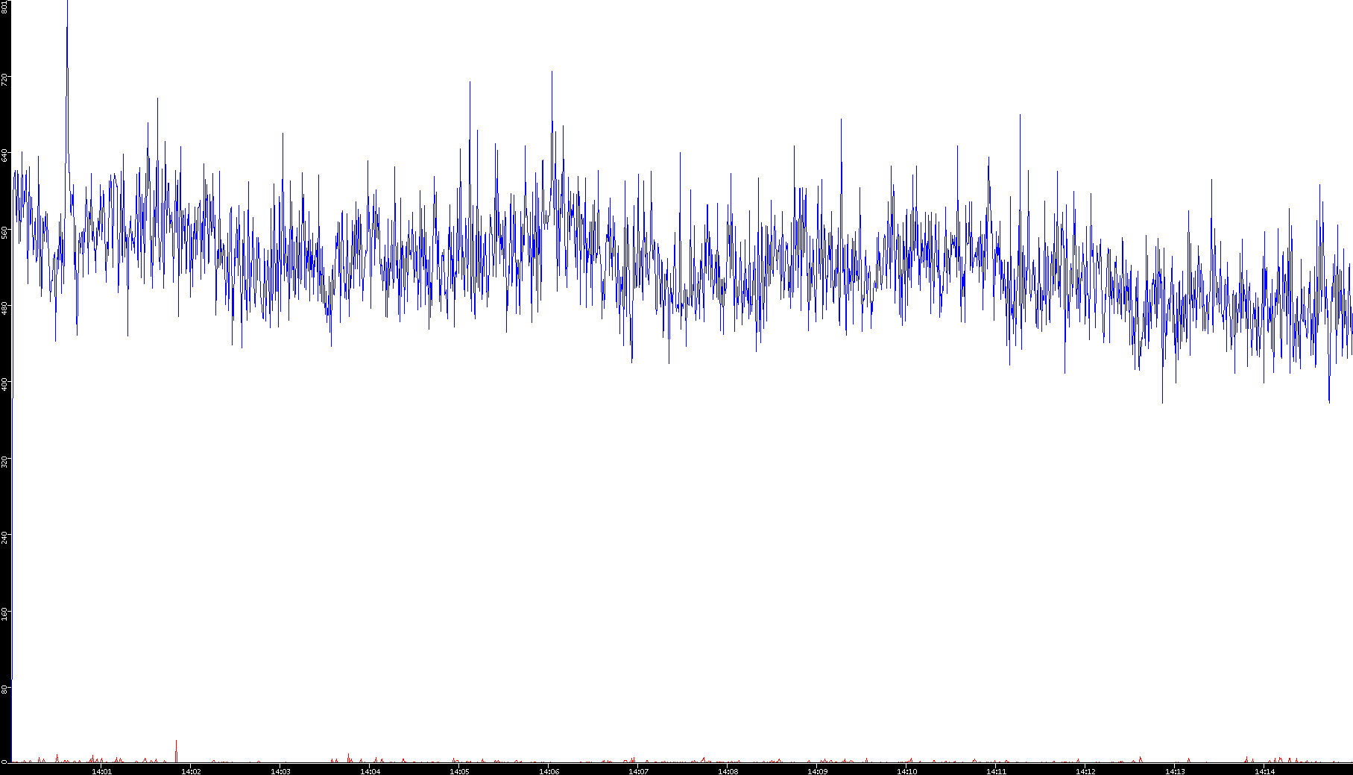Image resolution: width=1353 pixels, height=775 pixels.
Task: Pick the 14:04 time axis label
Action: click(370, 771)
